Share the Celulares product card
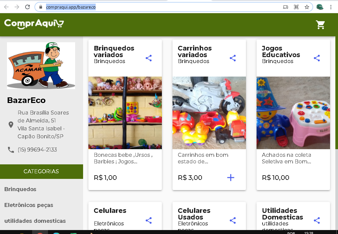This screenshot has width=338, height=234. [x=149, y=220]
